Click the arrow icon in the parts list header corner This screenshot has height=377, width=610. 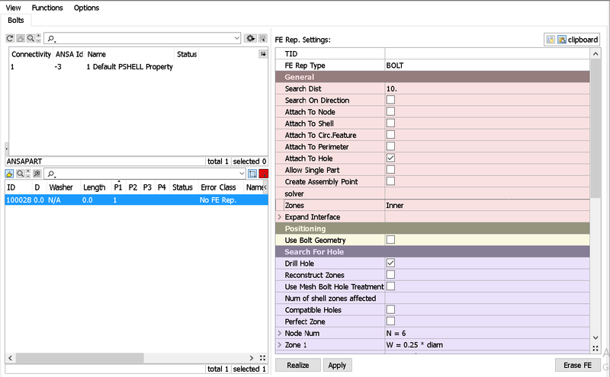pos(263,54)
